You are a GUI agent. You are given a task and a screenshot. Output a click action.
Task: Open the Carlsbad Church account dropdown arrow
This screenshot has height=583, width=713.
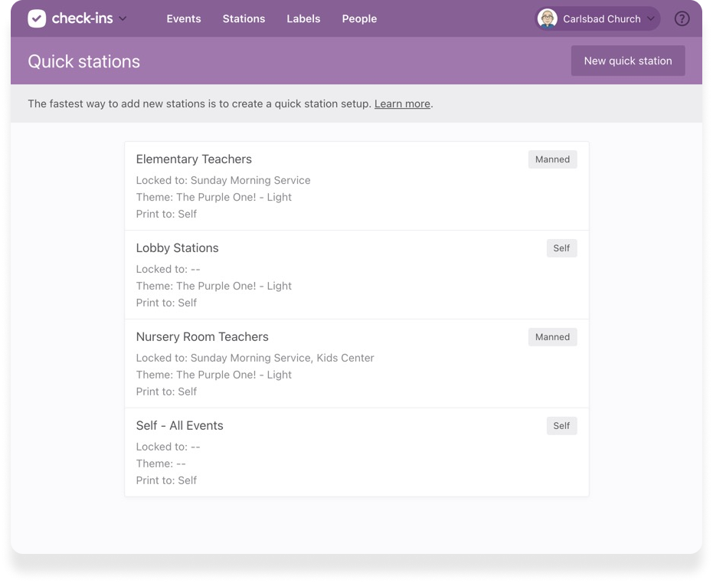click(x=651, y=19)
